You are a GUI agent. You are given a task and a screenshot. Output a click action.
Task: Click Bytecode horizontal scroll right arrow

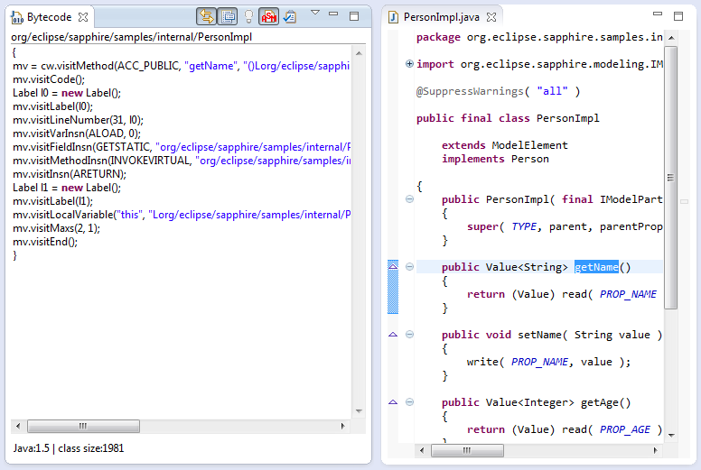point(343,426)
